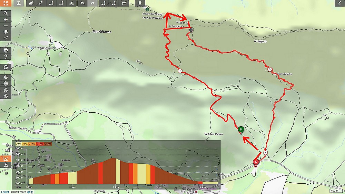Print the map using printer icon
Screen dimensions: 345x194
(6, 50)
